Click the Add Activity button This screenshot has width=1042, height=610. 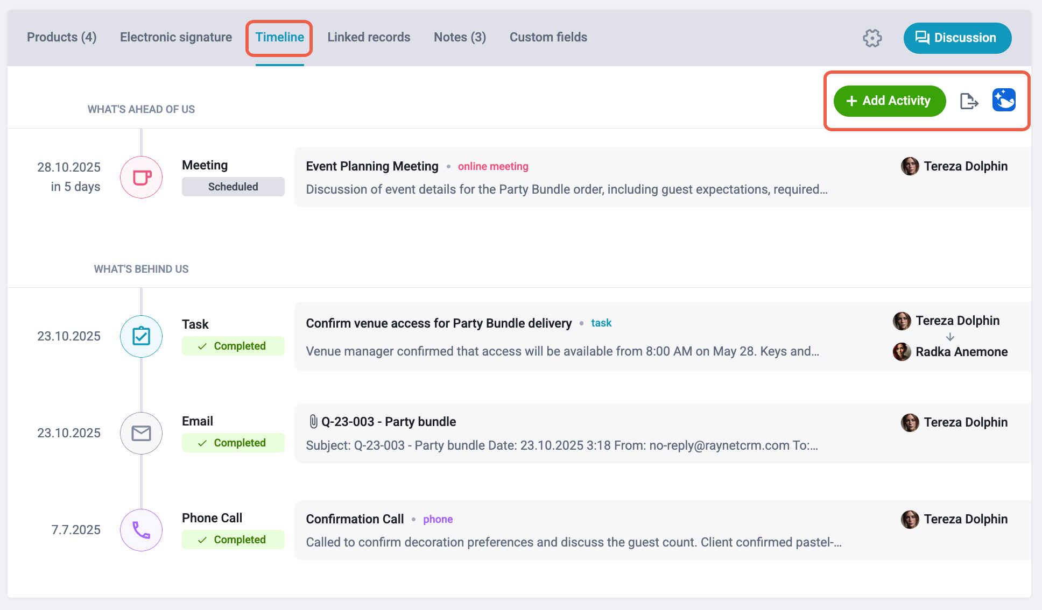(890, 101)
